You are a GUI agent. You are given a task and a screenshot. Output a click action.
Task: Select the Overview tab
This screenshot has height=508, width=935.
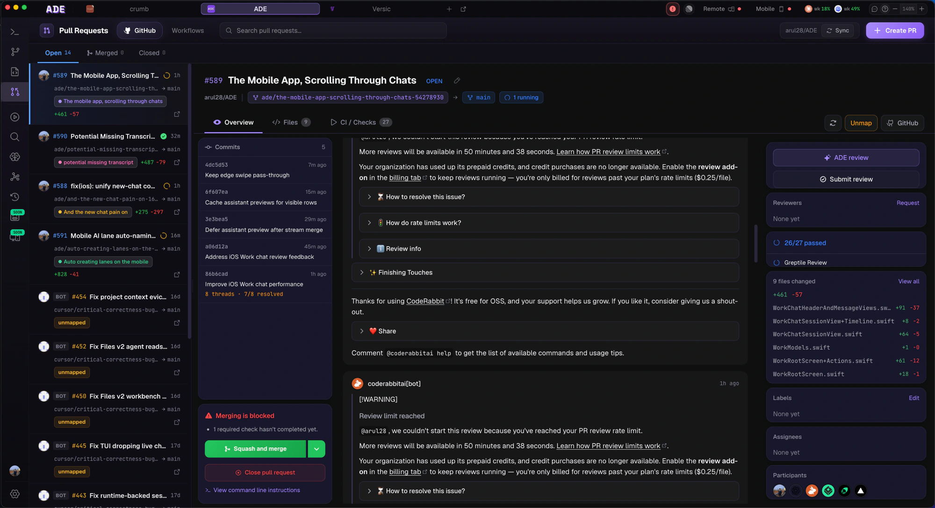pos(233,122)
